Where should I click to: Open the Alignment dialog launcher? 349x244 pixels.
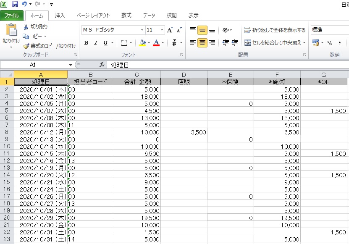point(304,55)
